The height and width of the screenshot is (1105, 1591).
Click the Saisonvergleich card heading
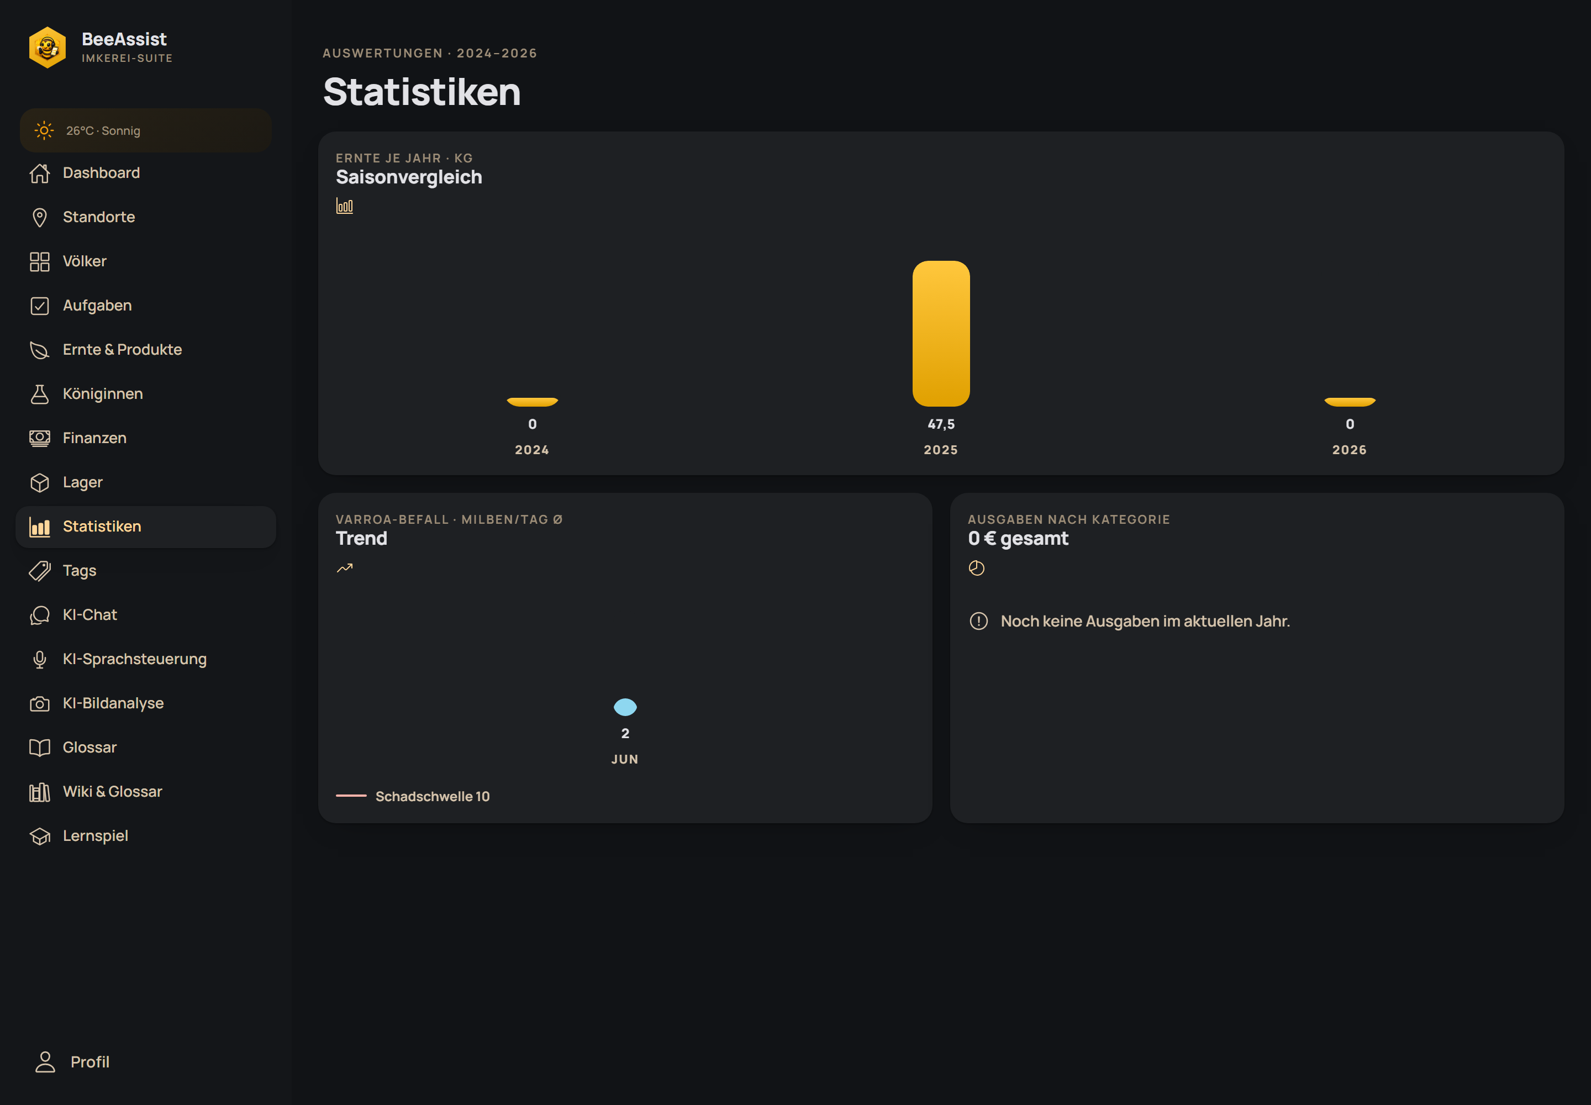[x=408, y=177]
